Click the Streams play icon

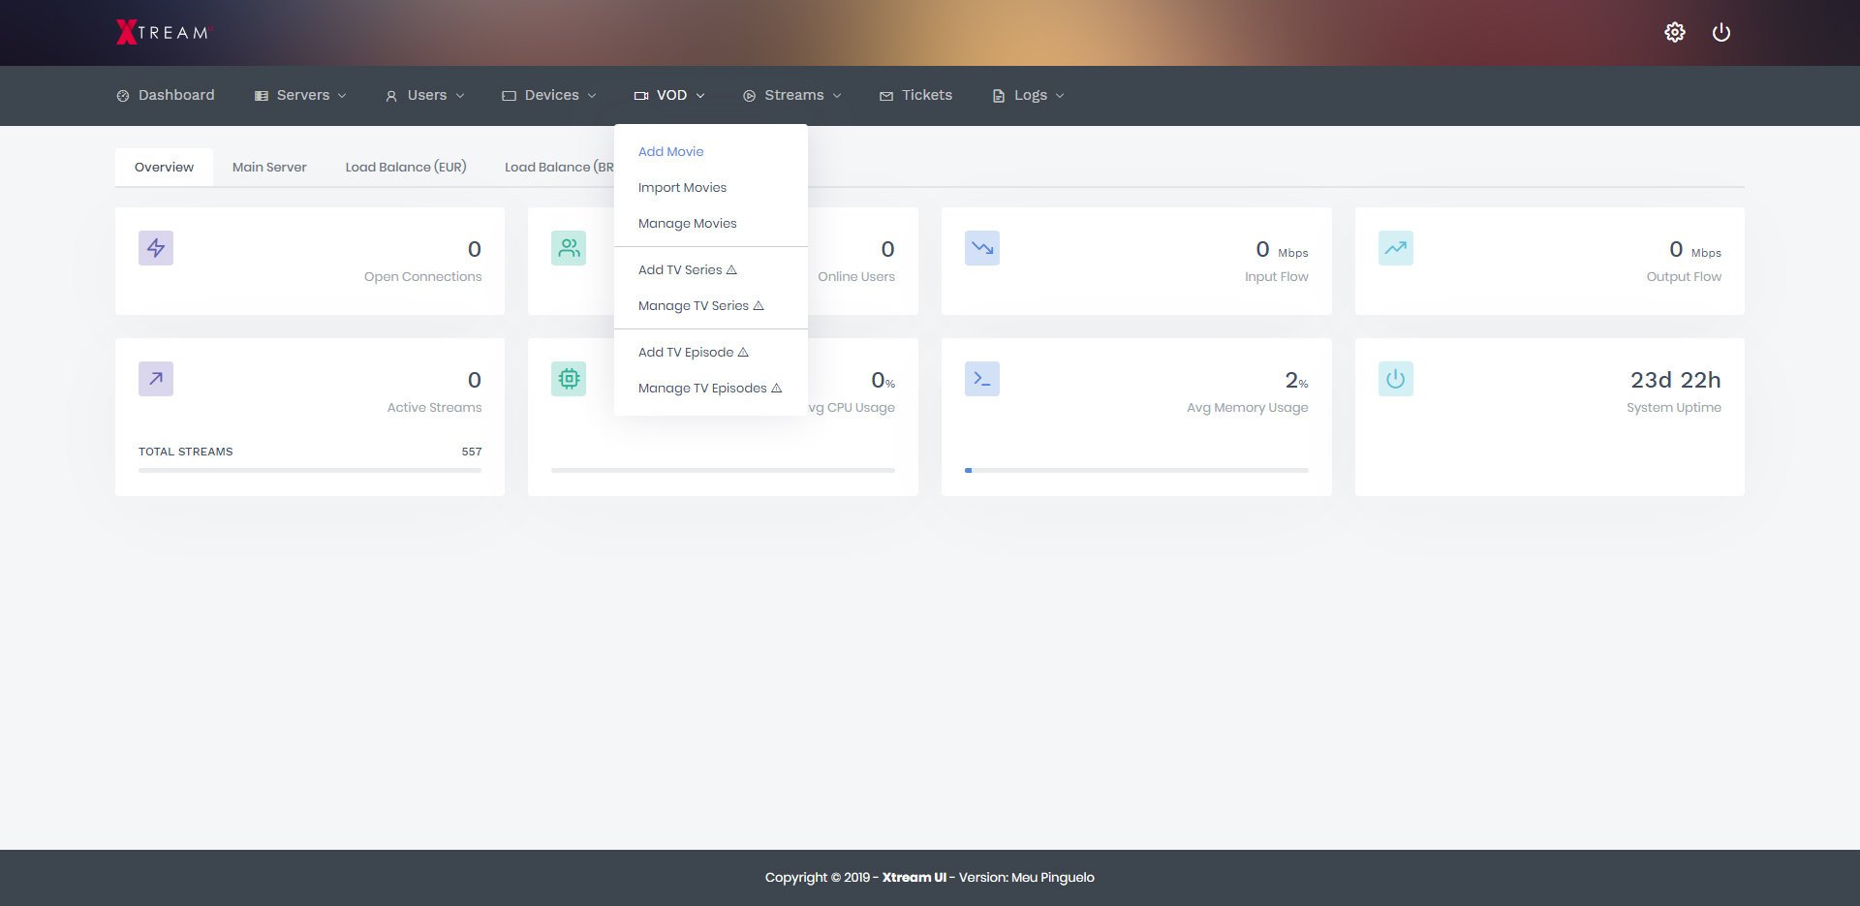click(749, 96)
